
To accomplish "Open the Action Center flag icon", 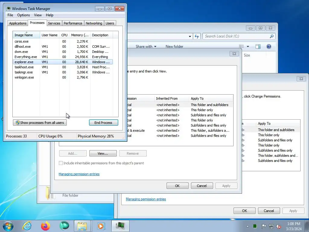I will (x=263, y=226).
